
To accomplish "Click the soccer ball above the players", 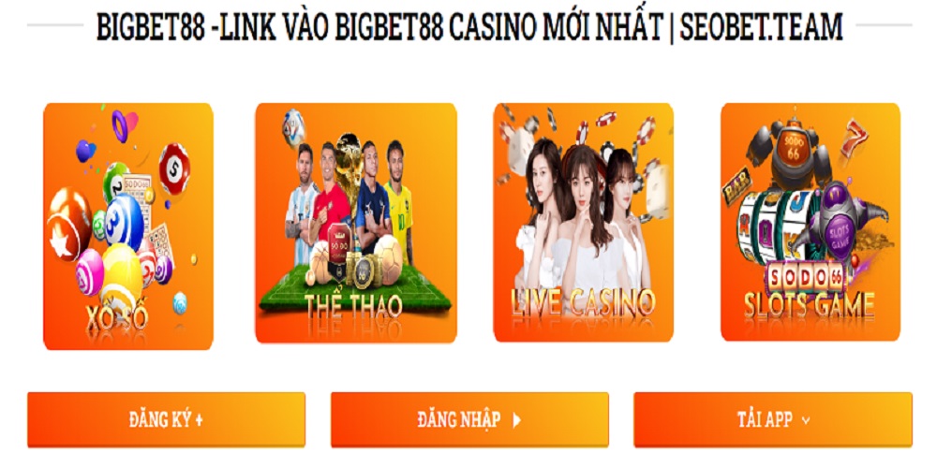I will (x=293, y=127).
